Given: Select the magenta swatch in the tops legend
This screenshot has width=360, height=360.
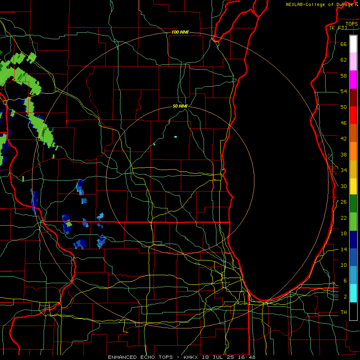Looking at the screenshot, I should (353, 80).
